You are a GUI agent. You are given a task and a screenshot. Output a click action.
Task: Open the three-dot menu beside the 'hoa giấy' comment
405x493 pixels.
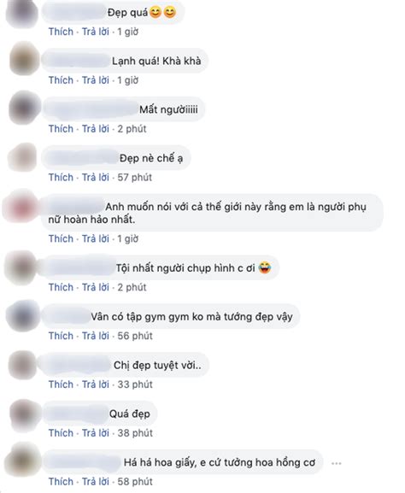point(336,463)
